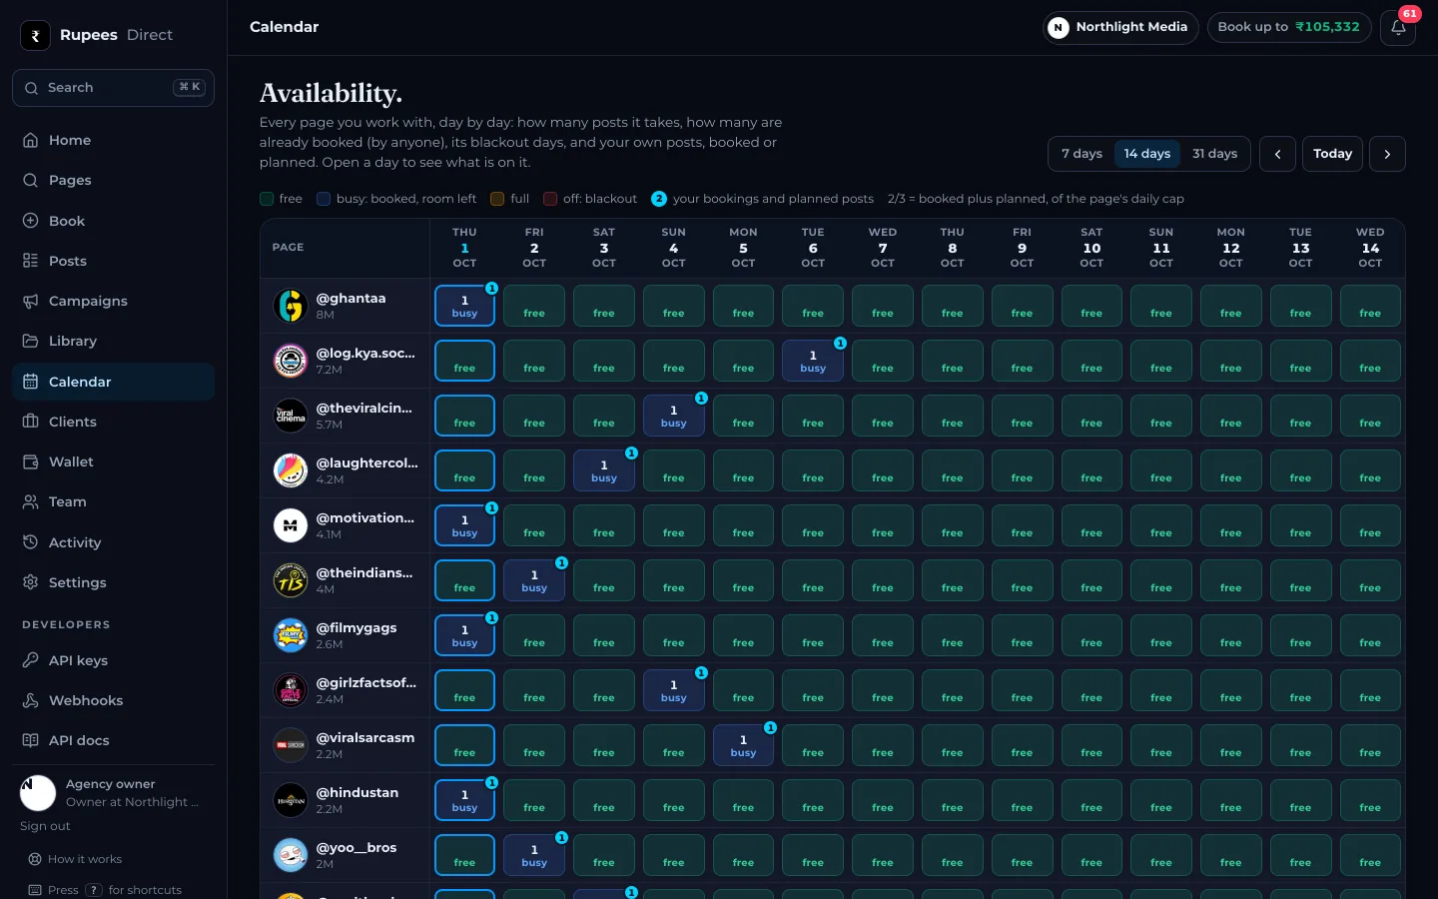Viewport: 1438px width, 899px height.
Task: Click the @ghantaa page avatar
Action: coord(291,306)
